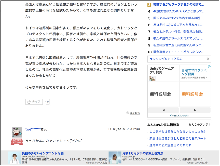Viewport: 220px width, 166px height.
Task: Click the ナイス count bubble showing 0
Action: coord(48,102)
